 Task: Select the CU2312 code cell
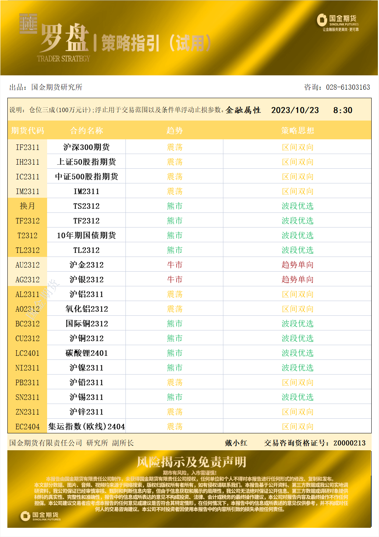click(x=28, y=338)
